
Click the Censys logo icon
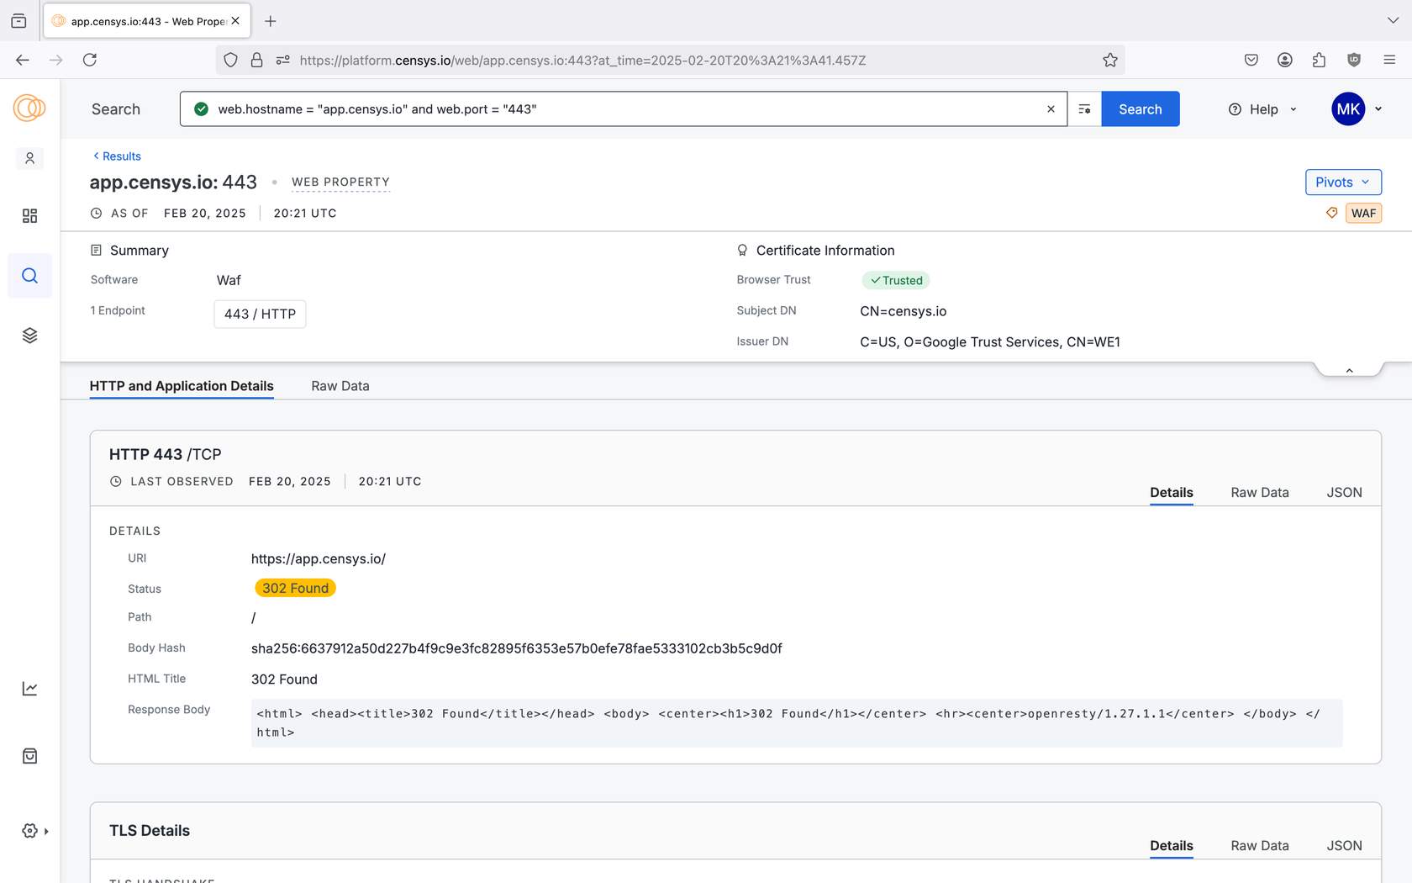[x=29, y=108]
